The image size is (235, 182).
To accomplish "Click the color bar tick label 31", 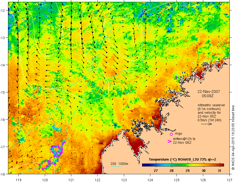I will [220, 170].
